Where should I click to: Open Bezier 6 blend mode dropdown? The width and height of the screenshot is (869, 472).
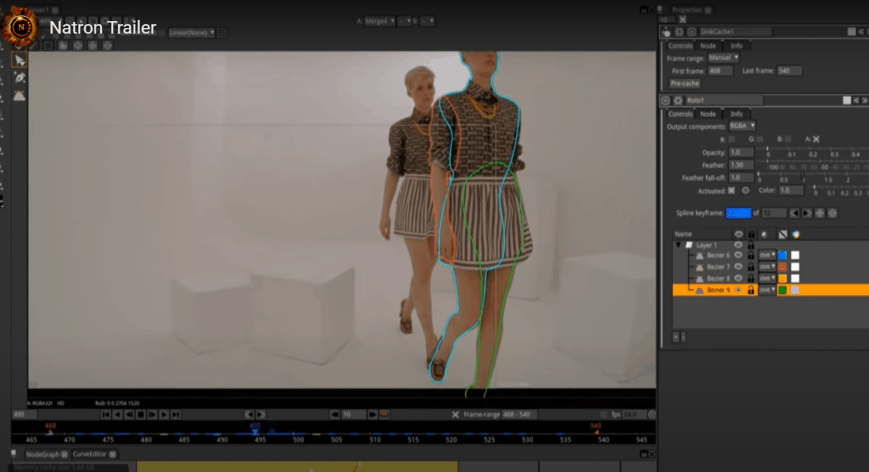[x=767, y=255]
